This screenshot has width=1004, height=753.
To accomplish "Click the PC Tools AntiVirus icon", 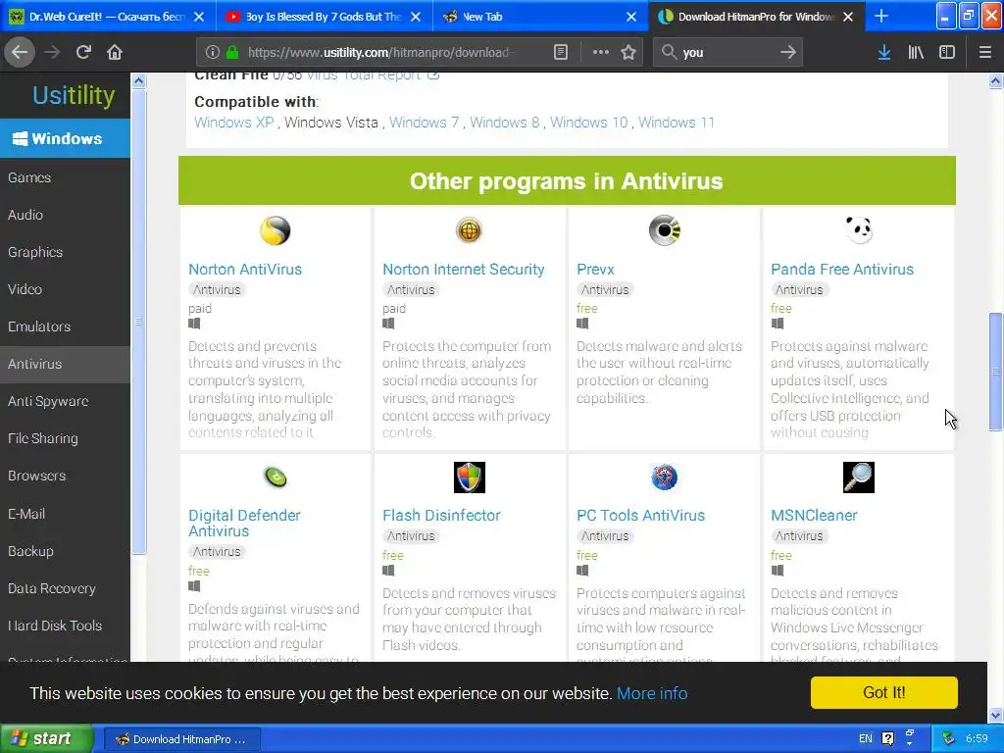I will tap(664, 477).
